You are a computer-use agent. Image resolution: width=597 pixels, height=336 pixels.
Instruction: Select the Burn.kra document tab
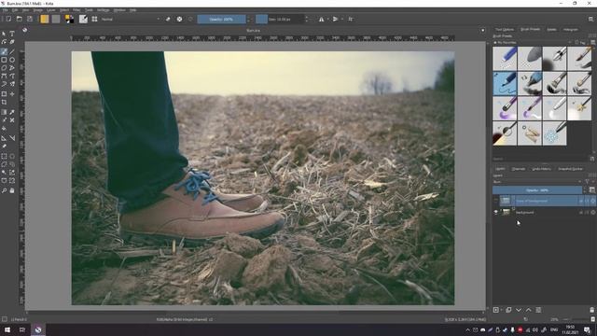pyautogui.click(x=253, y=30)
